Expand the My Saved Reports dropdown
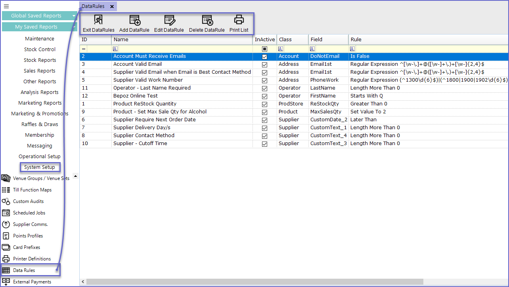 click(x=74, y=27)
